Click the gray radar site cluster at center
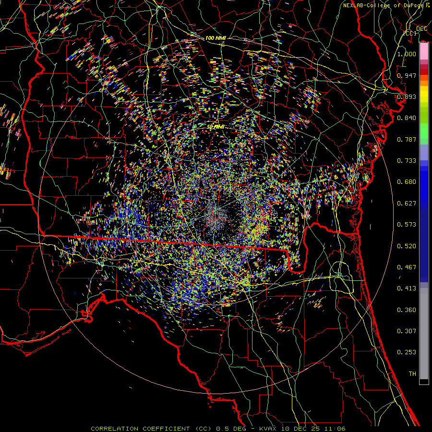This screenshot has width=432, height=432. 216,216
